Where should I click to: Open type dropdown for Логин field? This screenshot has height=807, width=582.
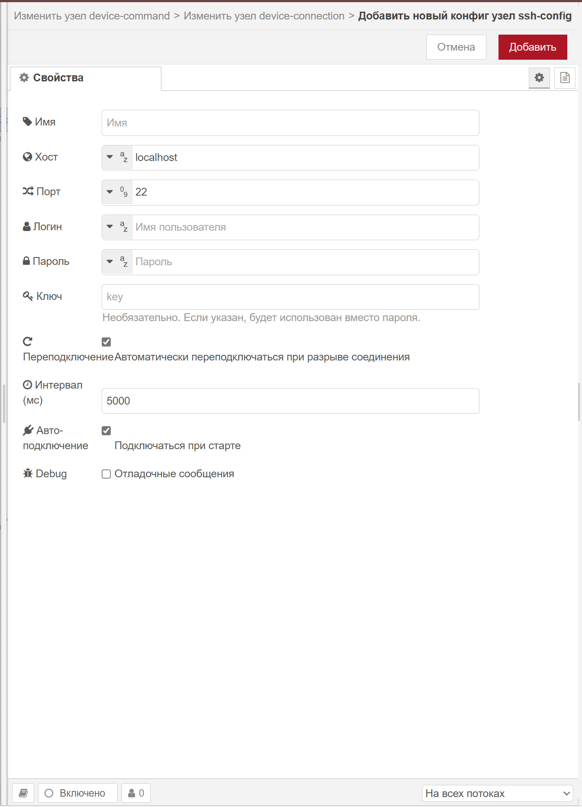click(117, 227)
